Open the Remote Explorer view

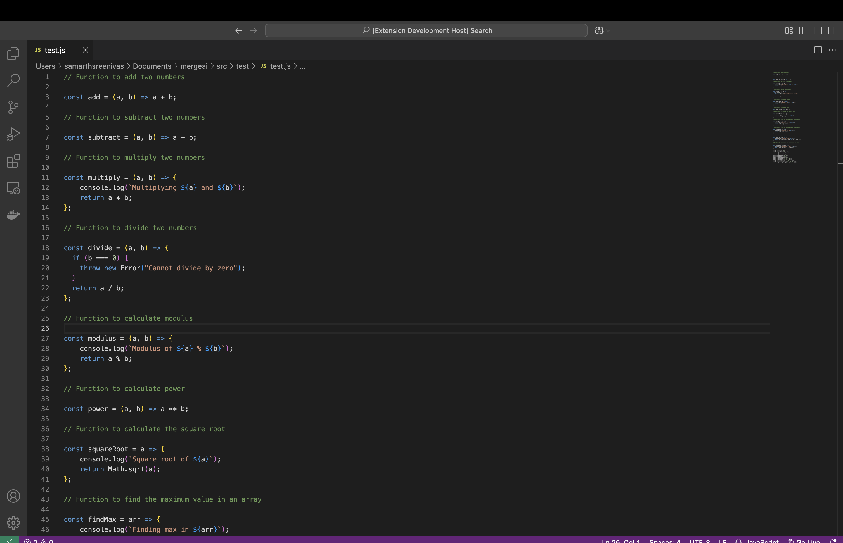tap(13, 188)
